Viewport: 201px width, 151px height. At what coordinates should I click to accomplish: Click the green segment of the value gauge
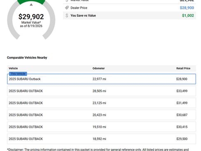click(31, 2)
